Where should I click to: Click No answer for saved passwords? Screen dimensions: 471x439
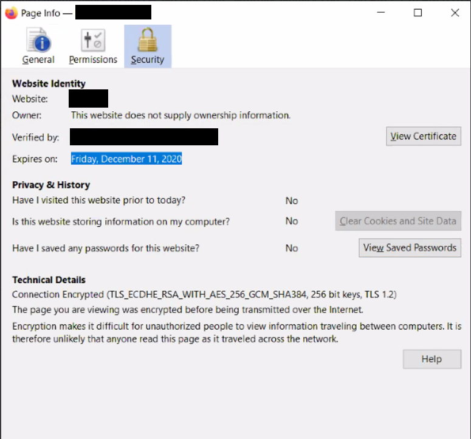(292, 248)
